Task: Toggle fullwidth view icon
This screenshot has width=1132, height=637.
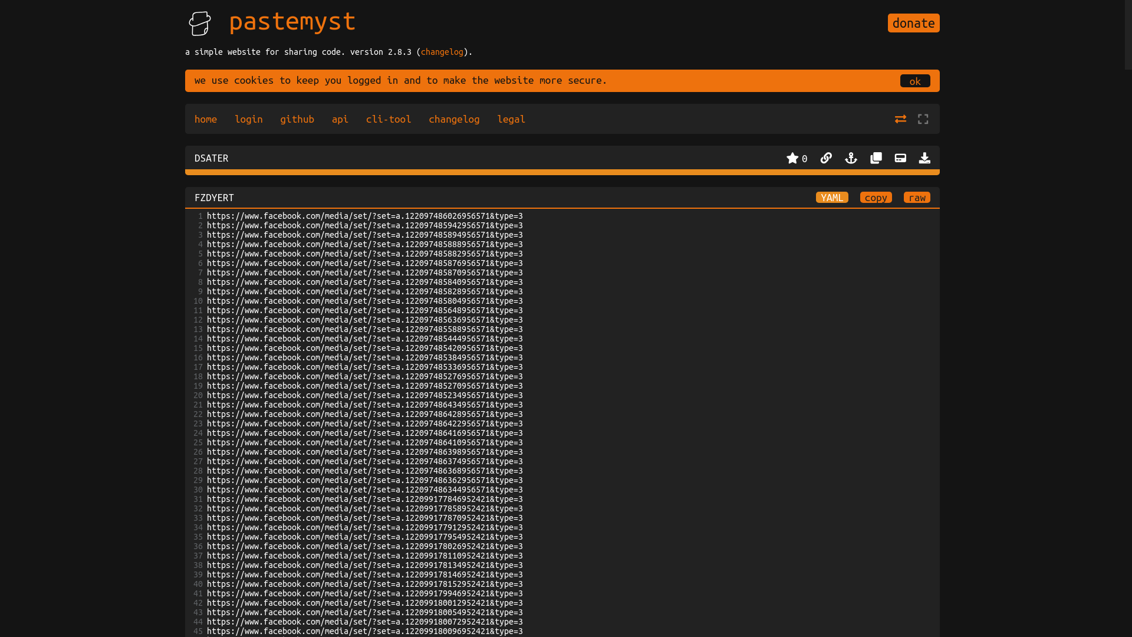Action: (923, 119)
